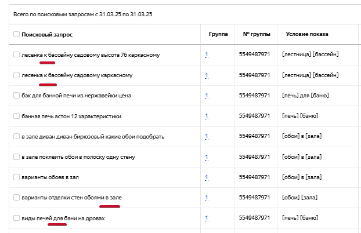Tick the header checkbox beside Поисковый запрос
The width and height of the screenshot is (361, 233).
(x=16, y=34)
